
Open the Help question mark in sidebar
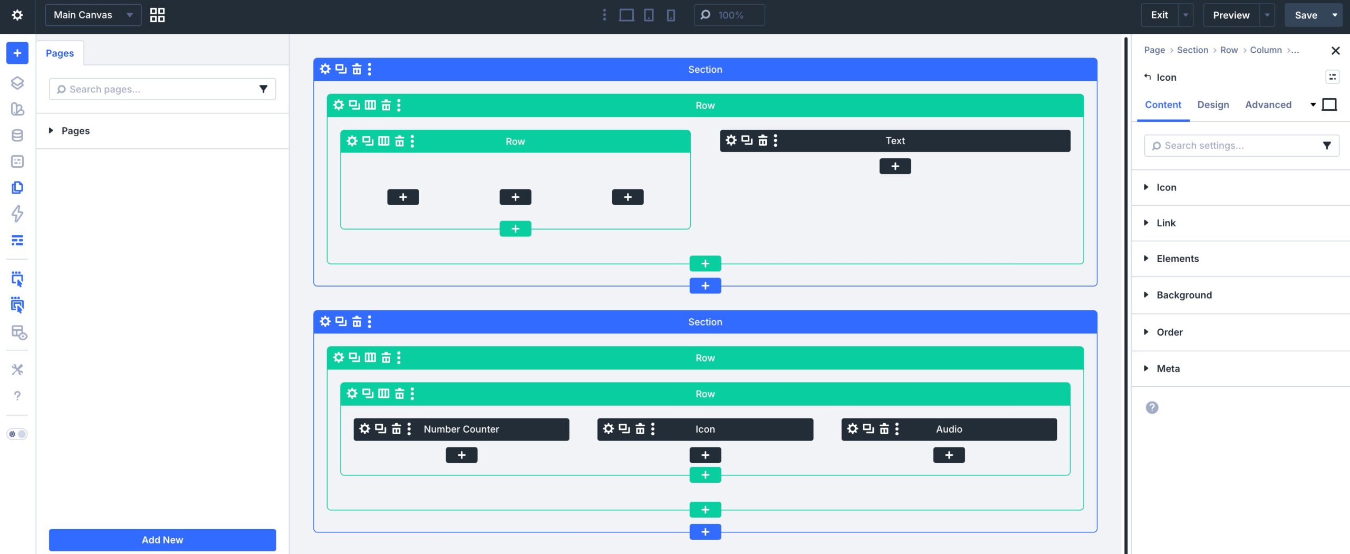[17, 396]
